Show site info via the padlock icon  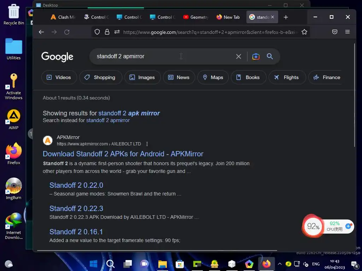coord(107,32)
